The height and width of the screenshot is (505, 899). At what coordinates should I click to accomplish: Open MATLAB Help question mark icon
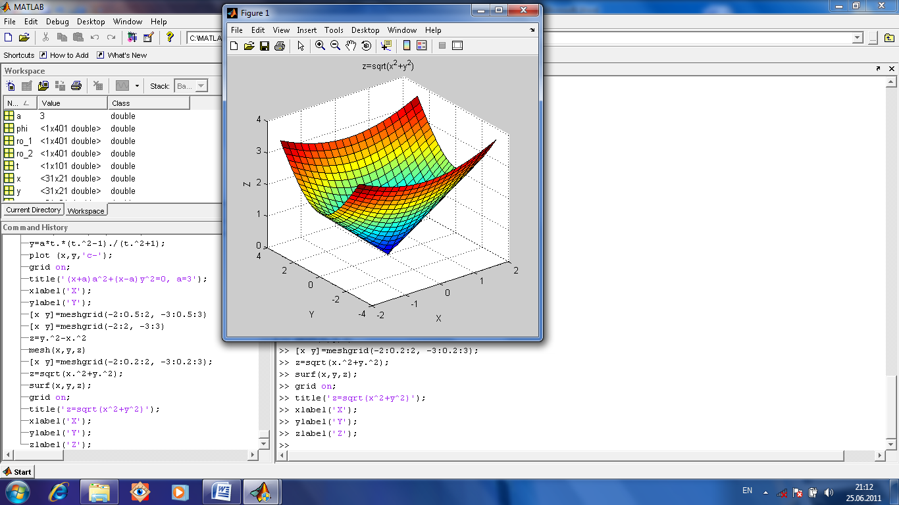tap(170, 37)
